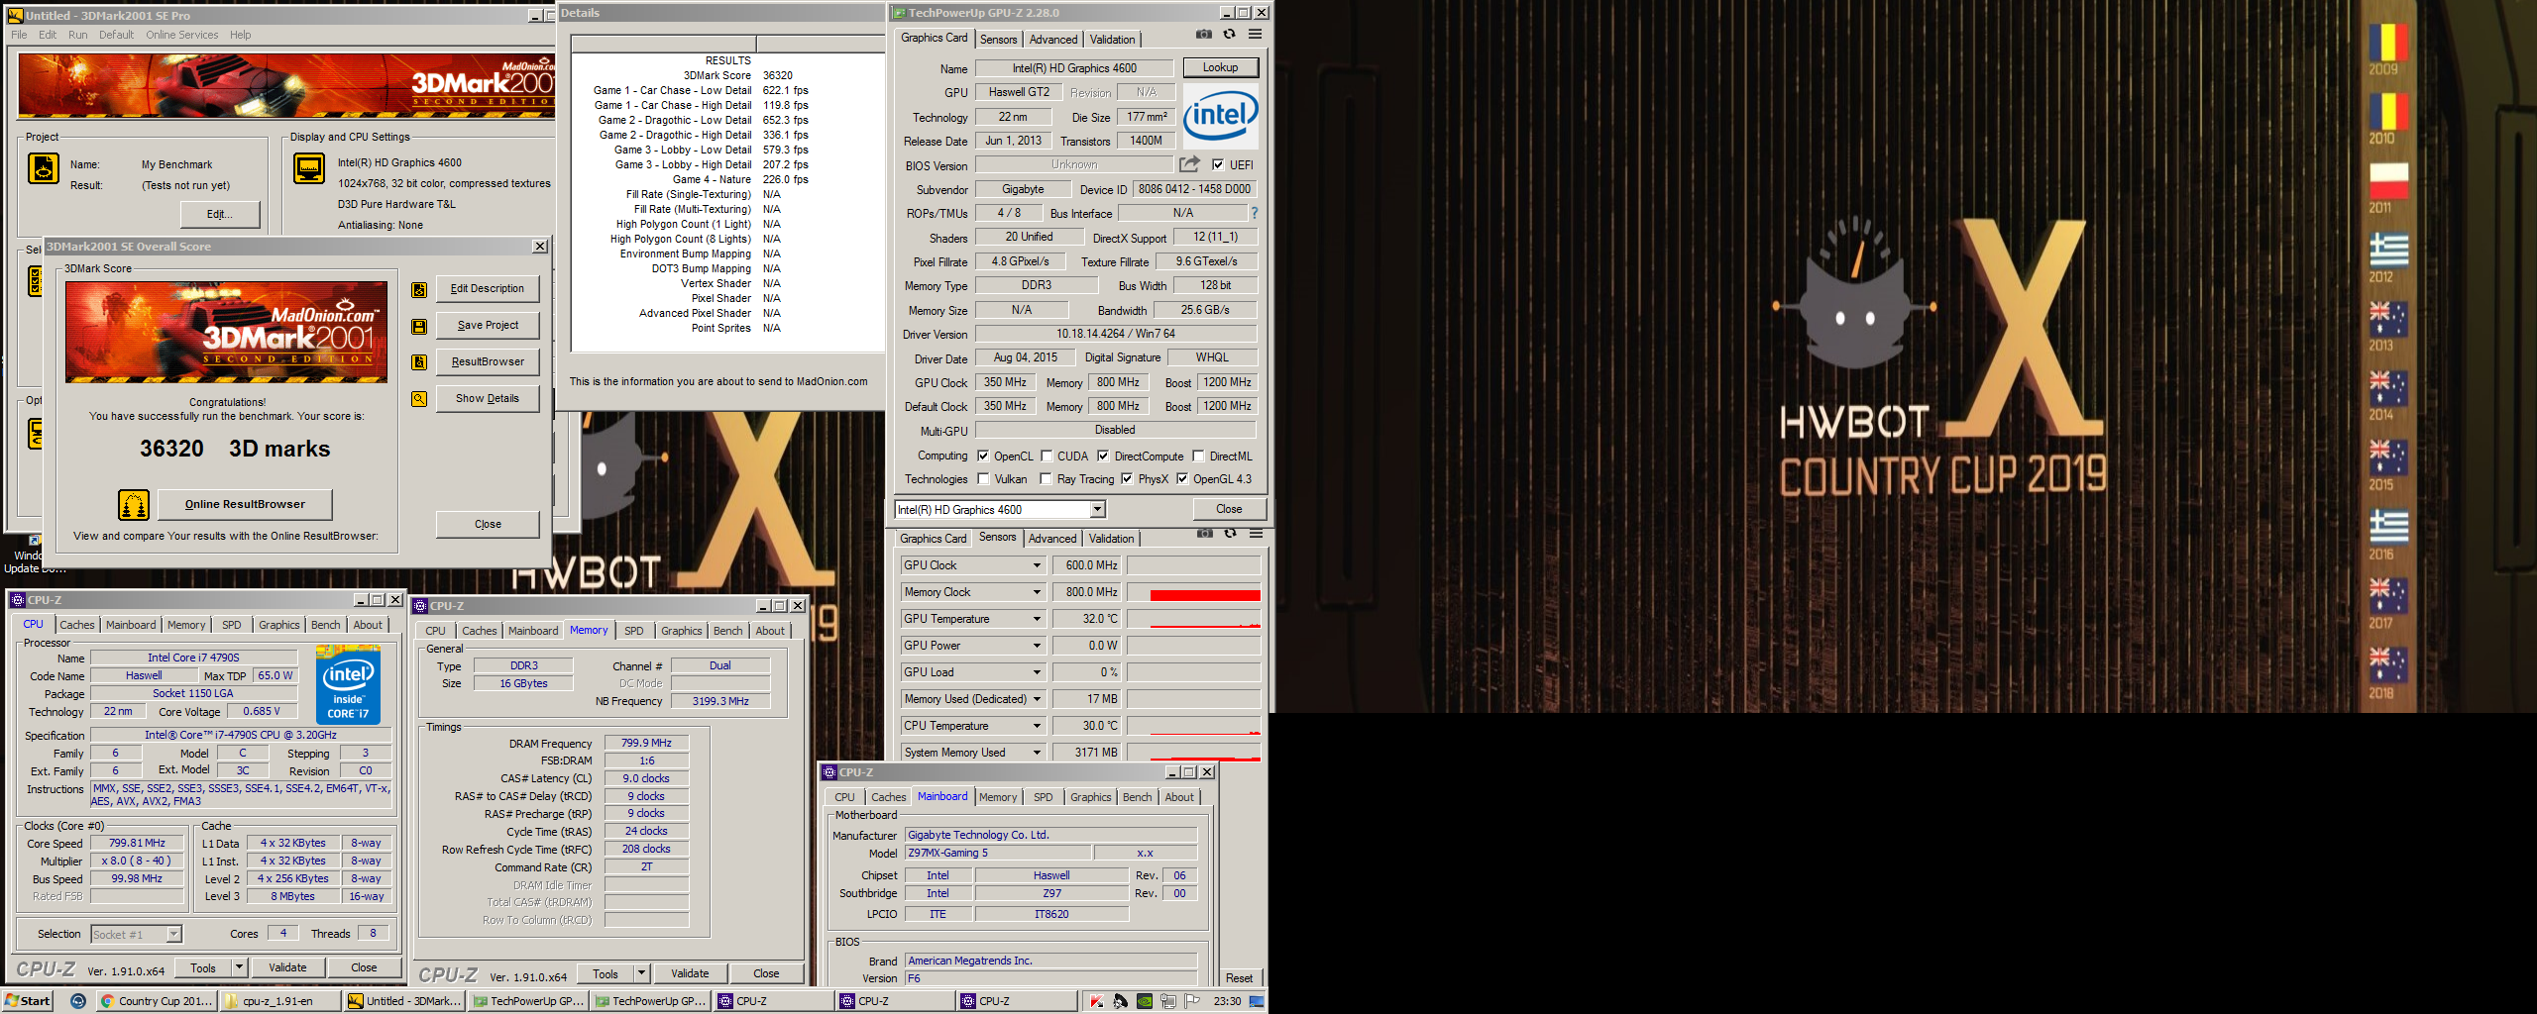Toggle the PhysX checkbox
Image resolution: width=2537 pixels, height=1014 pixels.
(x=1127, y=479)
